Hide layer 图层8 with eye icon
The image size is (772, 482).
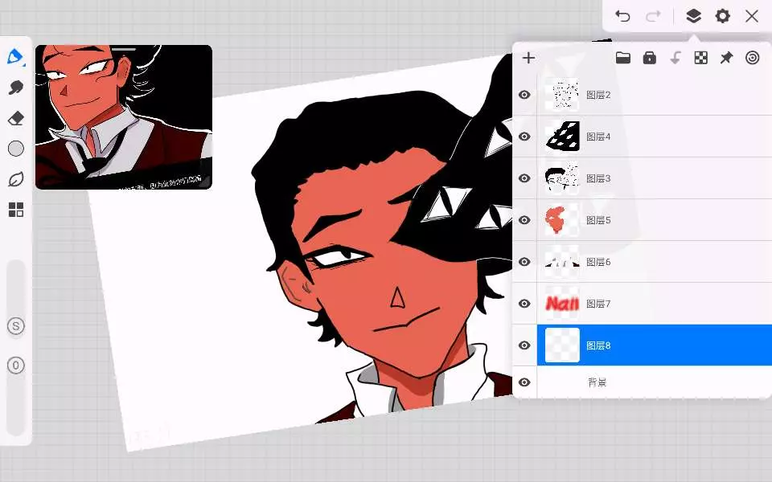[x=524, y=345]
